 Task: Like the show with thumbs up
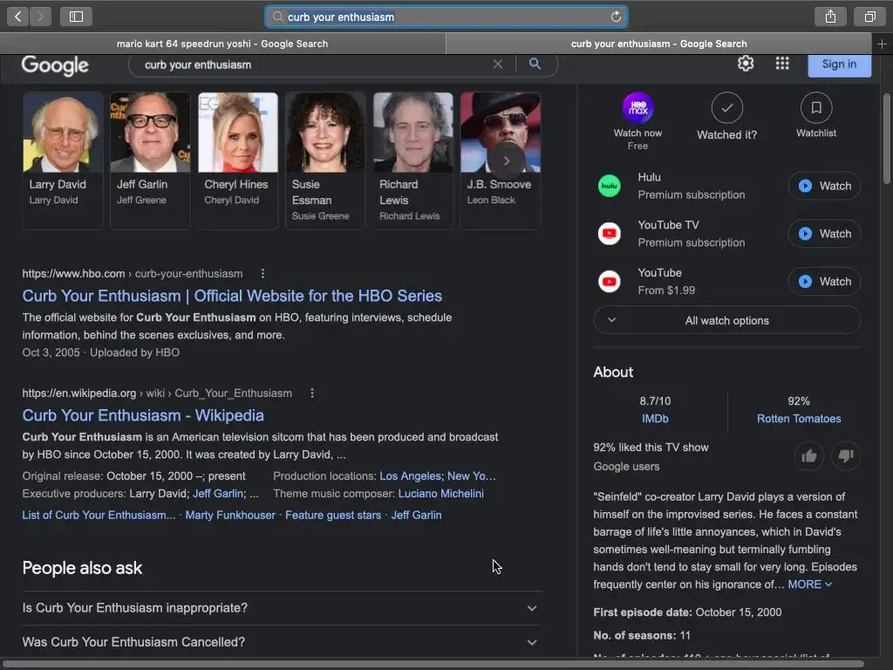[808, 455]
